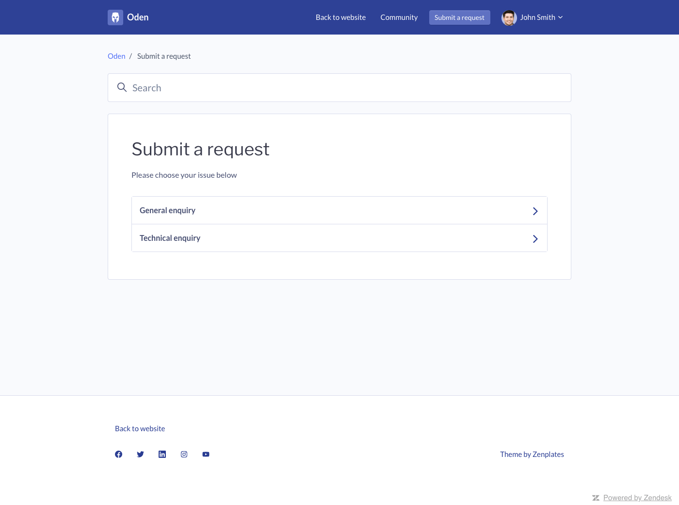
Task: Focus the Search input field
Action: pyautogui.click(x=339, y=88)
